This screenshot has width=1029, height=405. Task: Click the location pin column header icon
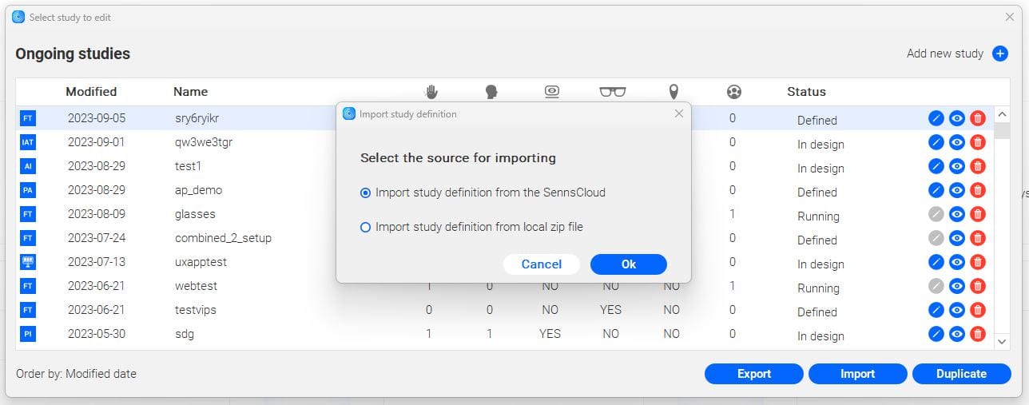673,92
